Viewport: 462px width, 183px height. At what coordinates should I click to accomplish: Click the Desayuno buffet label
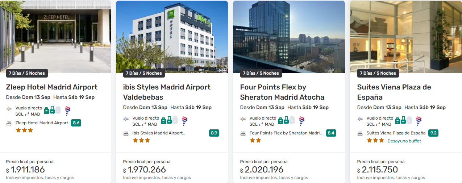(404, 141)
